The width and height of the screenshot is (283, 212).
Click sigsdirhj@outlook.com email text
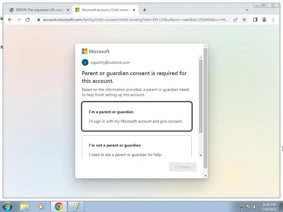[x=110, y=62]
